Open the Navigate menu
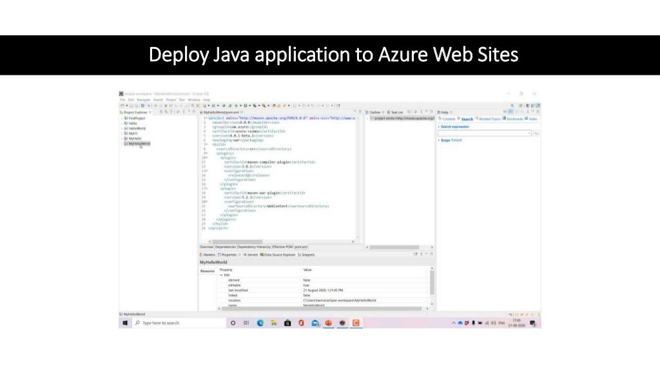 (x=144, y=100)
